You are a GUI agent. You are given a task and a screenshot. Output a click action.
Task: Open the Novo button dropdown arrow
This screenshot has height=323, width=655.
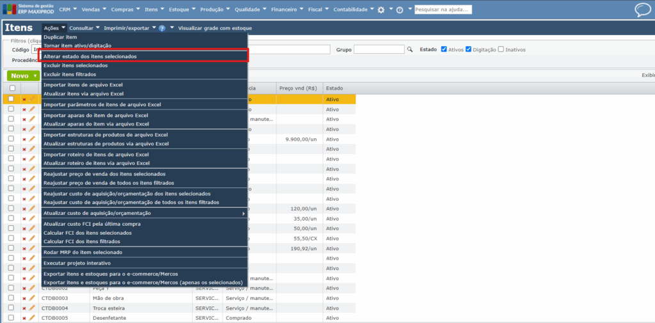tap(35, 76)
